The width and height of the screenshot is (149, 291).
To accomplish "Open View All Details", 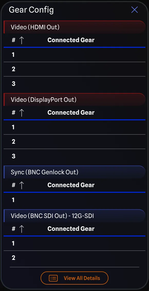I will [74, 278].
